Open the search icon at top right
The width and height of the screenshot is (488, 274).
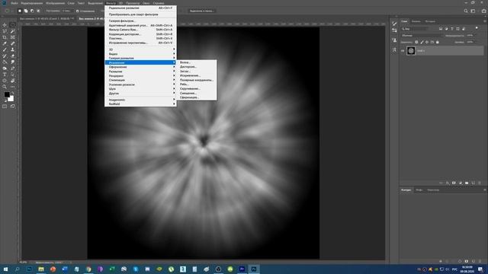(x=466, y=11)
